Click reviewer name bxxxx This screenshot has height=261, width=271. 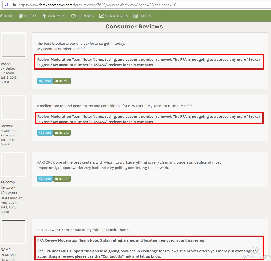[6, 64]
